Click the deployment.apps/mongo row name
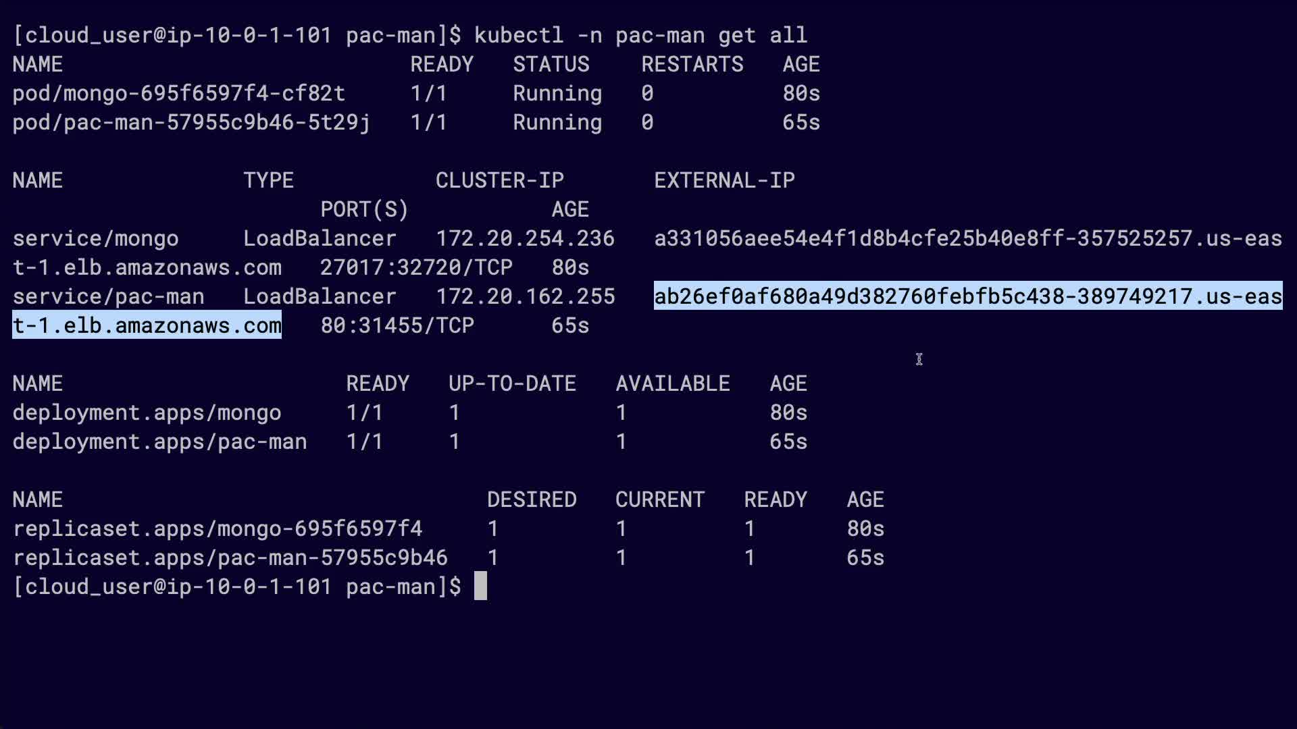 tap(147, 412)
